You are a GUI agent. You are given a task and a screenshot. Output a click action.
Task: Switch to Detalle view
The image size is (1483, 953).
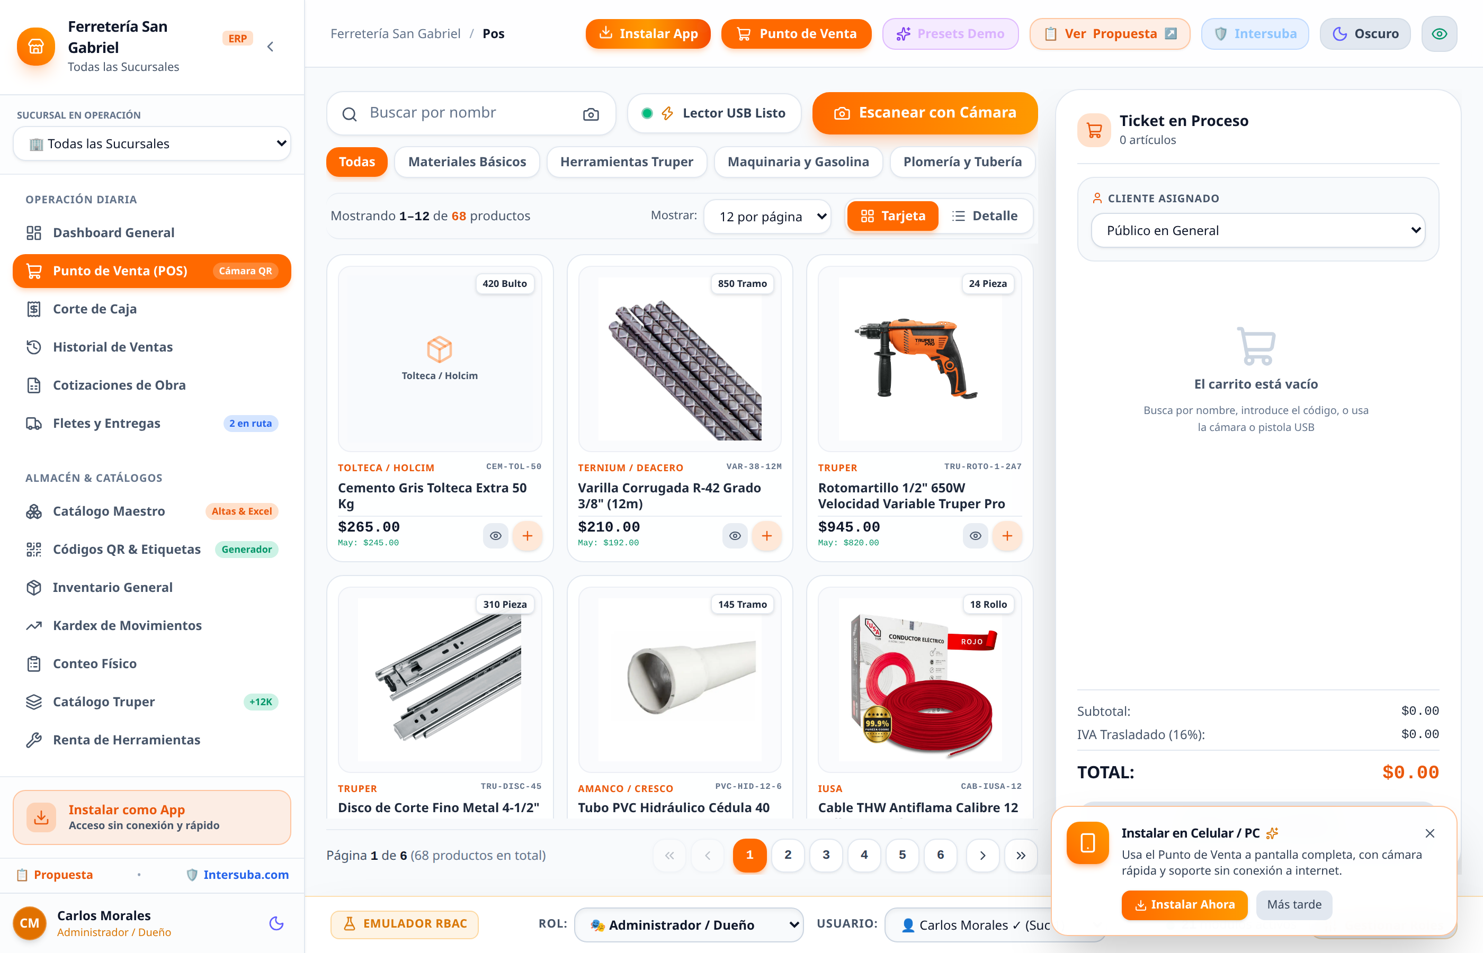985,216
